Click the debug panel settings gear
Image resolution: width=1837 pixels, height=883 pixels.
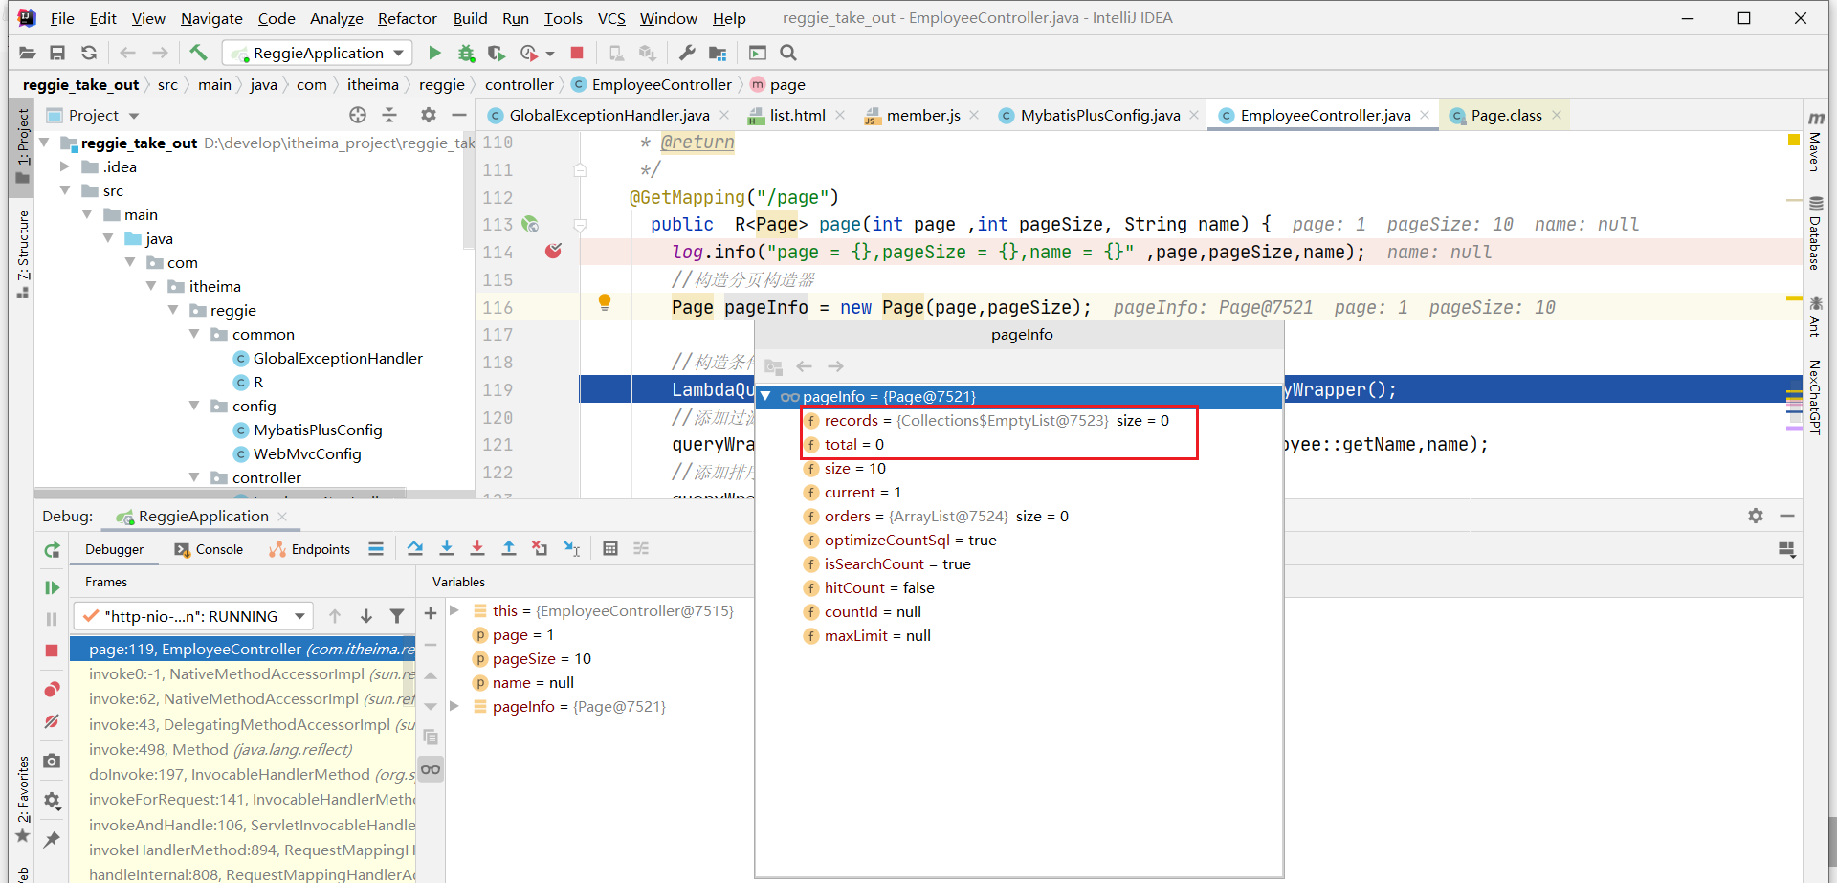coord(1756,516)
